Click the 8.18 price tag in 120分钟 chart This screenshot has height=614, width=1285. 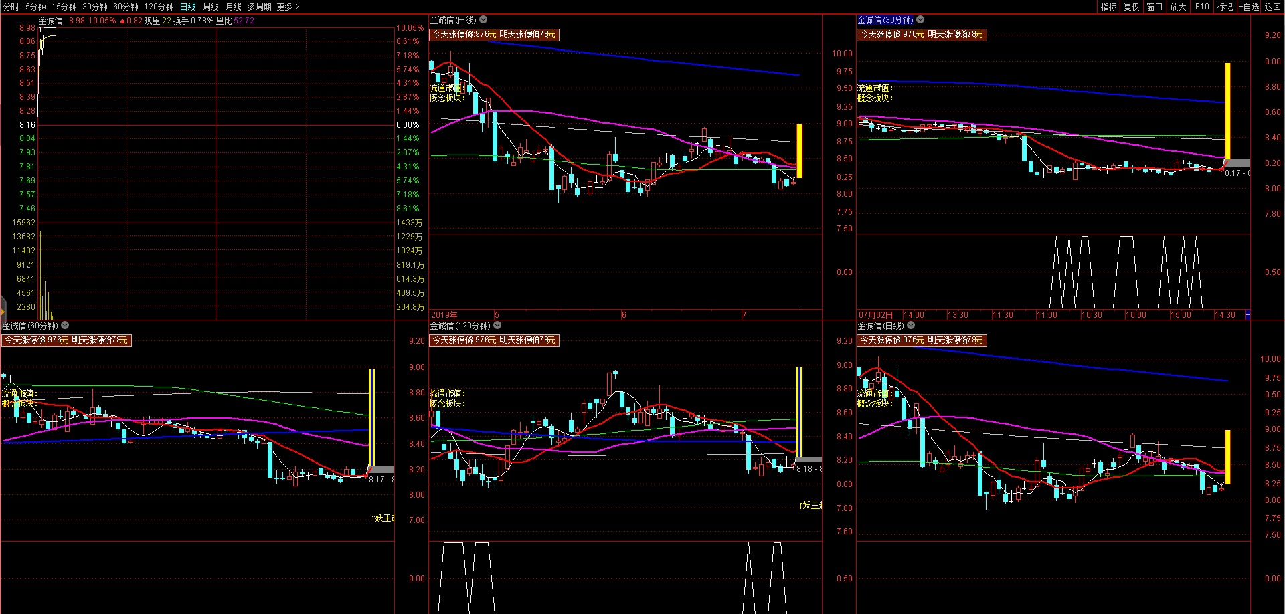point(809,468)
